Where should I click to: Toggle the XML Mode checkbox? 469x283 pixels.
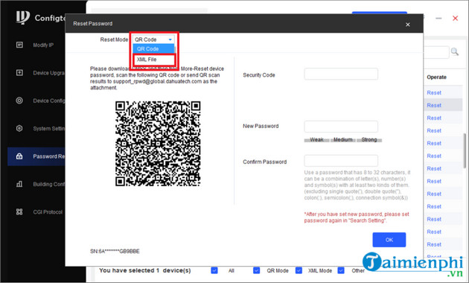(299, 270)
